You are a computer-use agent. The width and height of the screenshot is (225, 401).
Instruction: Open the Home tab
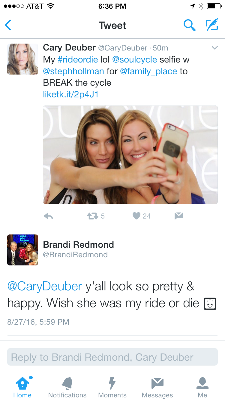[22, 387]
